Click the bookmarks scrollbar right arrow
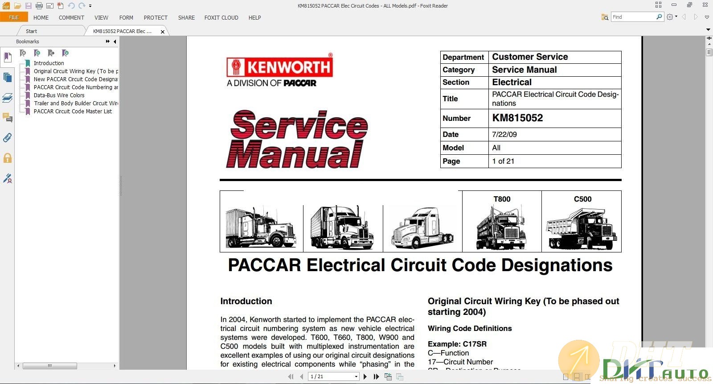 (x=115, y=366)
